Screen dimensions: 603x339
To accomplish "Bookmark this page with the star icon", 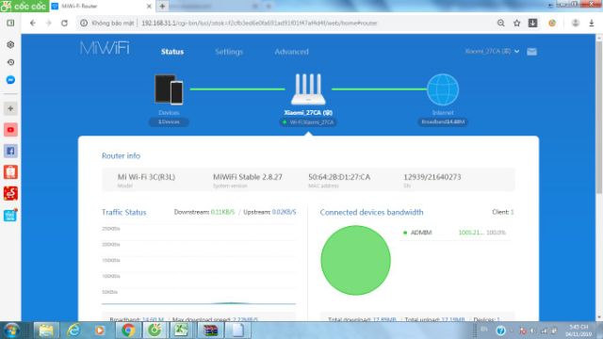I will [x=516, y=23].
